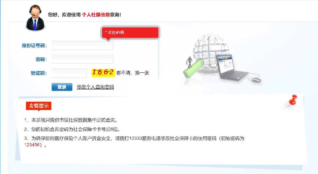Image resolution: width=318 pixels, height=174 pixels.
Task: Click 看不清,换一张 to refresh captcha
Action: [x=133, y=73]
